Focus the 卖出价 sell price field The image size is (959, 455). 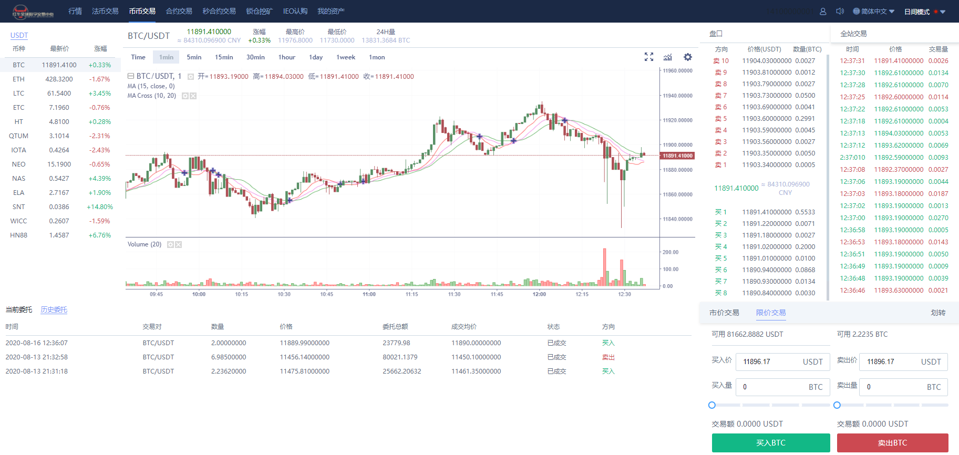[x=904, y=361]
